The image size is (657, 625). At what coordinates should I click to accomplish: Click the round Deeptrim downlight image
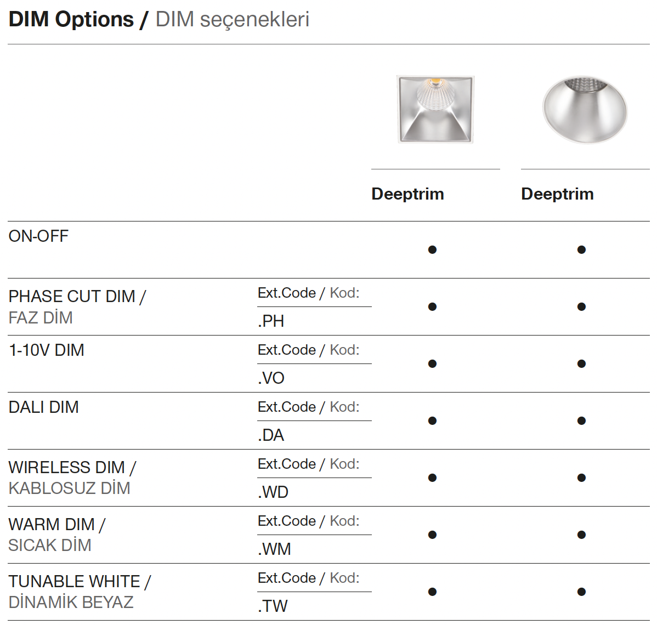(x=585, y=110)
